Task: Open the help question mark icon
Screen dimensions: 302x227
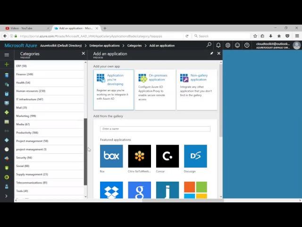Action: pos(247,45)
